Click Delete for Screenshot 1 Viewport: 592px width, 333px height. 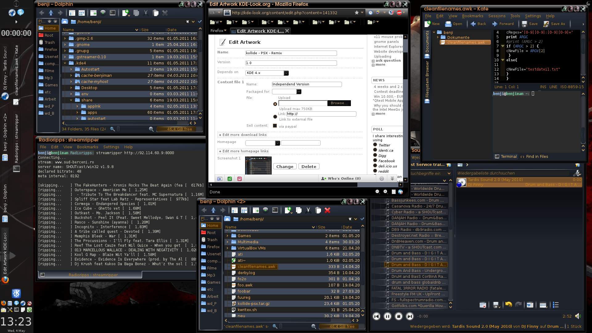point(309,166)
